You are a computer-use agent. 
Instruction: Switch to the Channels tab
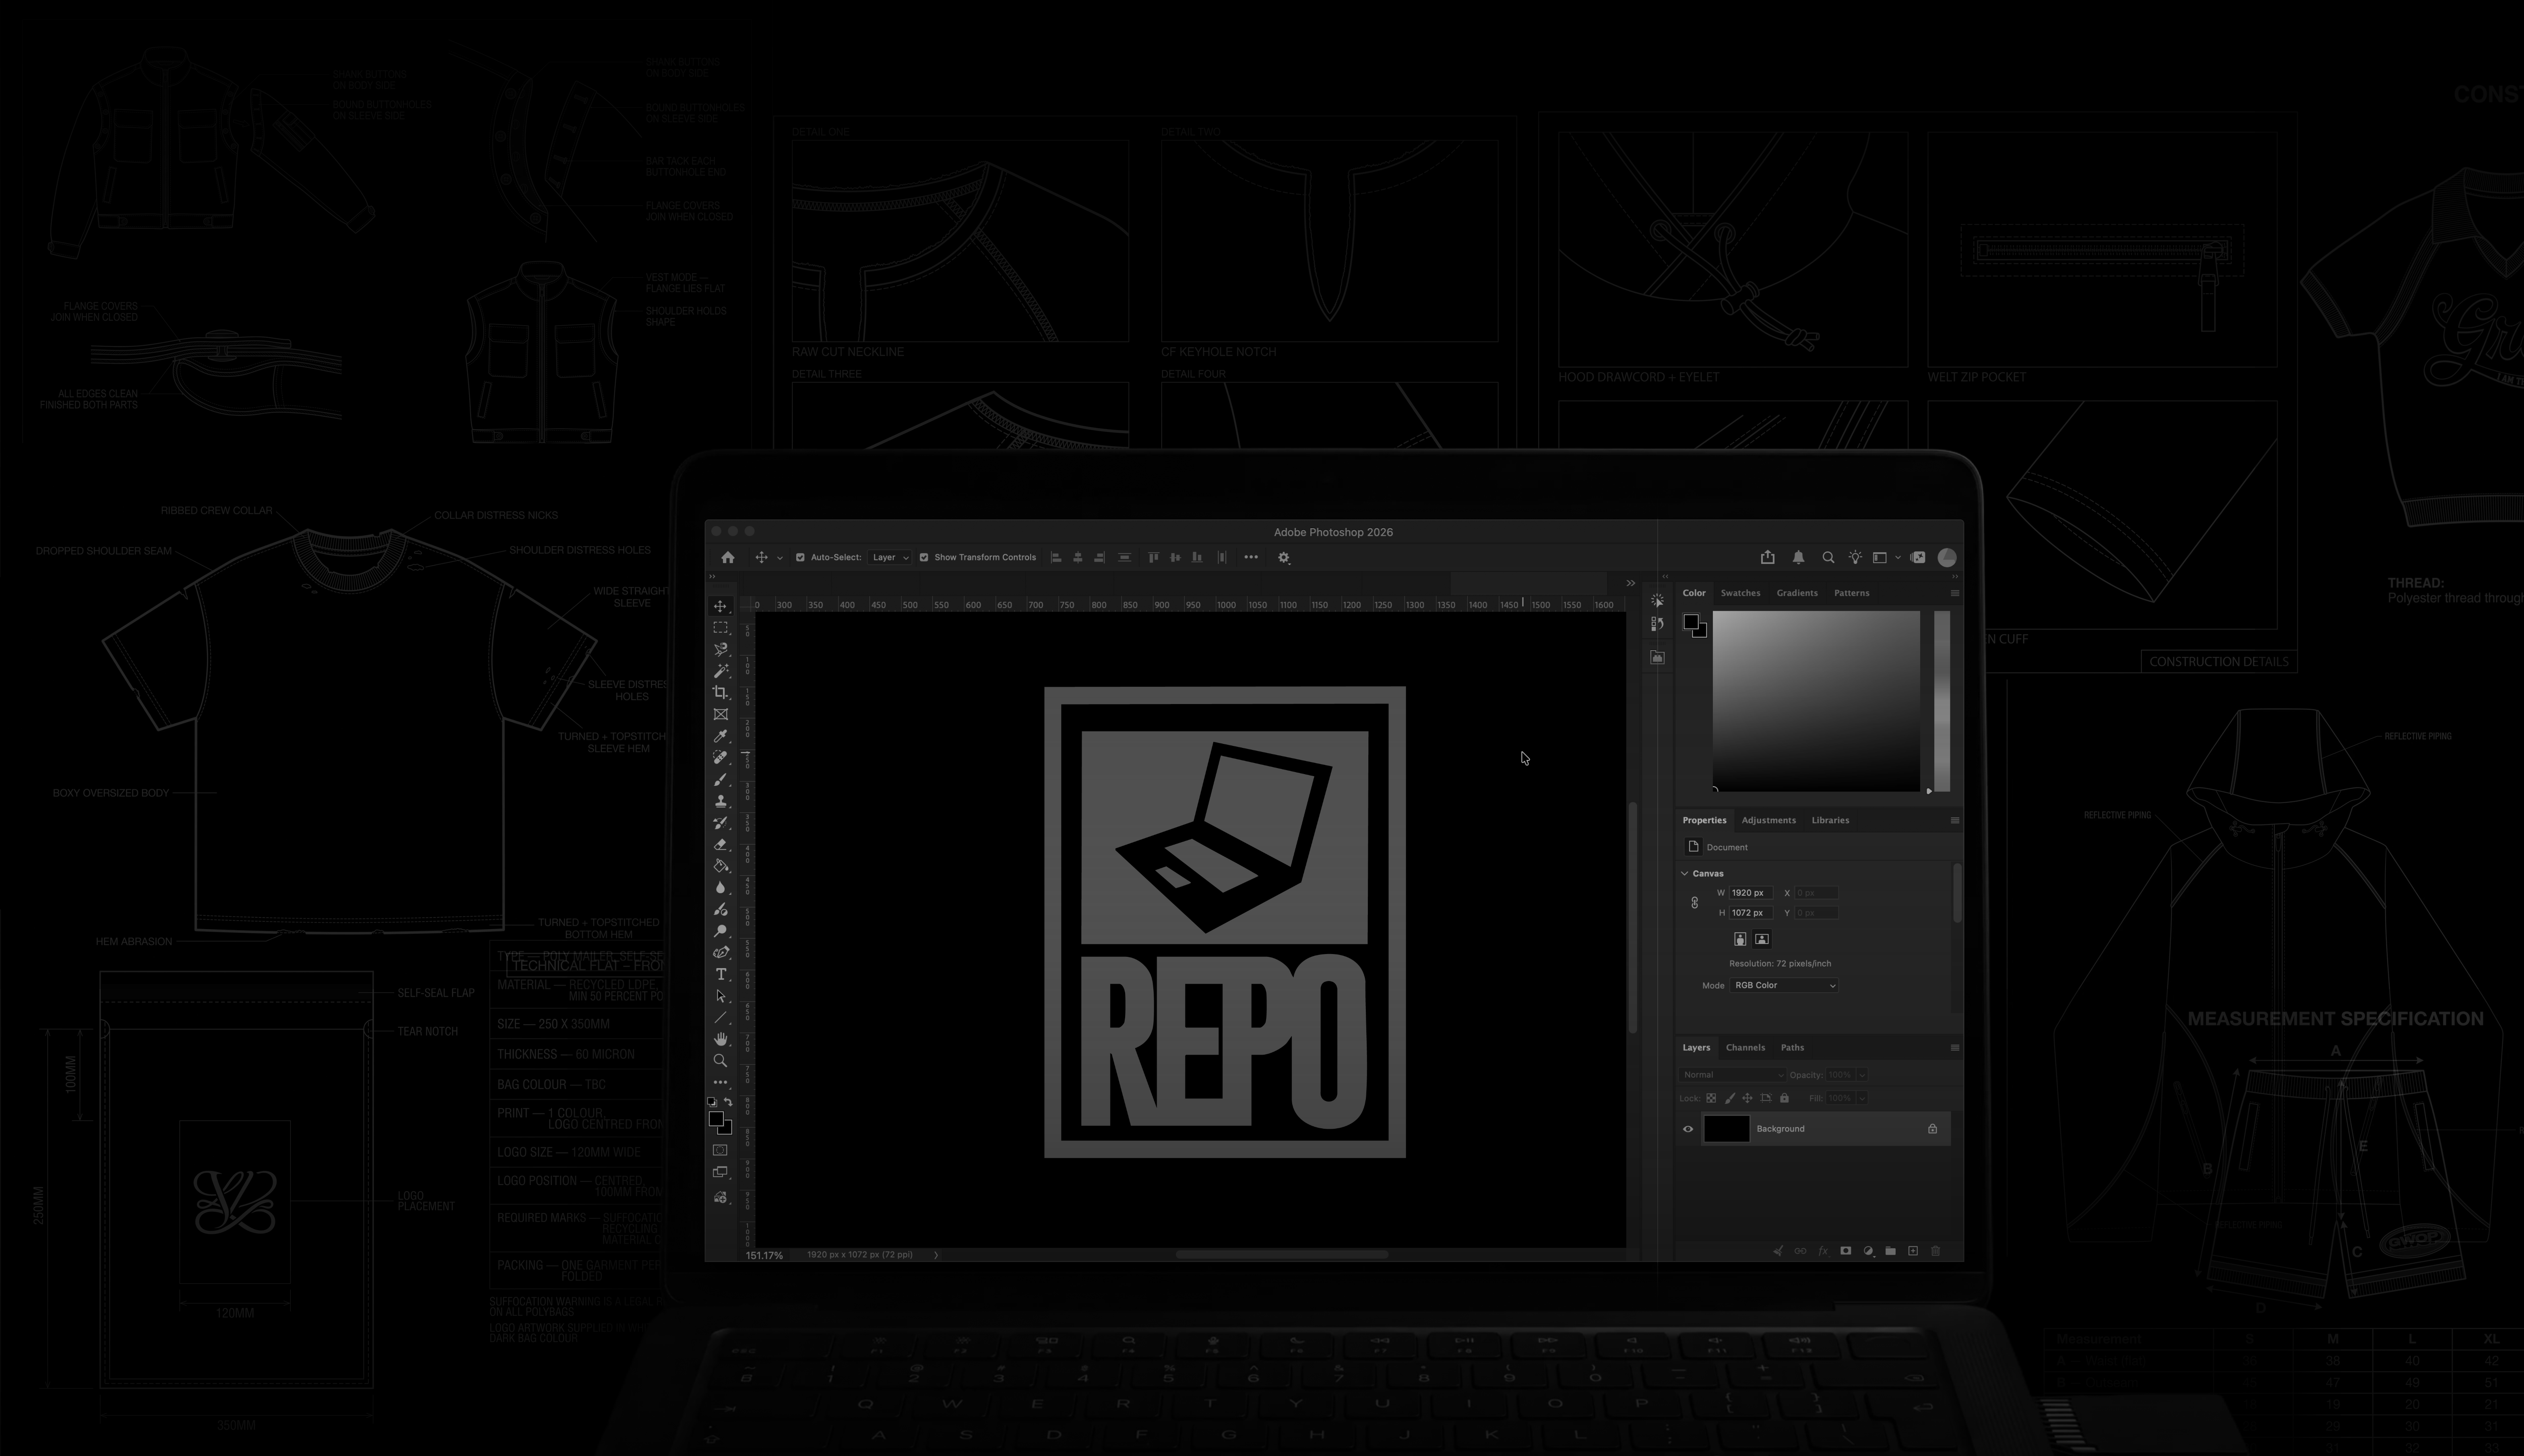(x=1745, y=1048)
